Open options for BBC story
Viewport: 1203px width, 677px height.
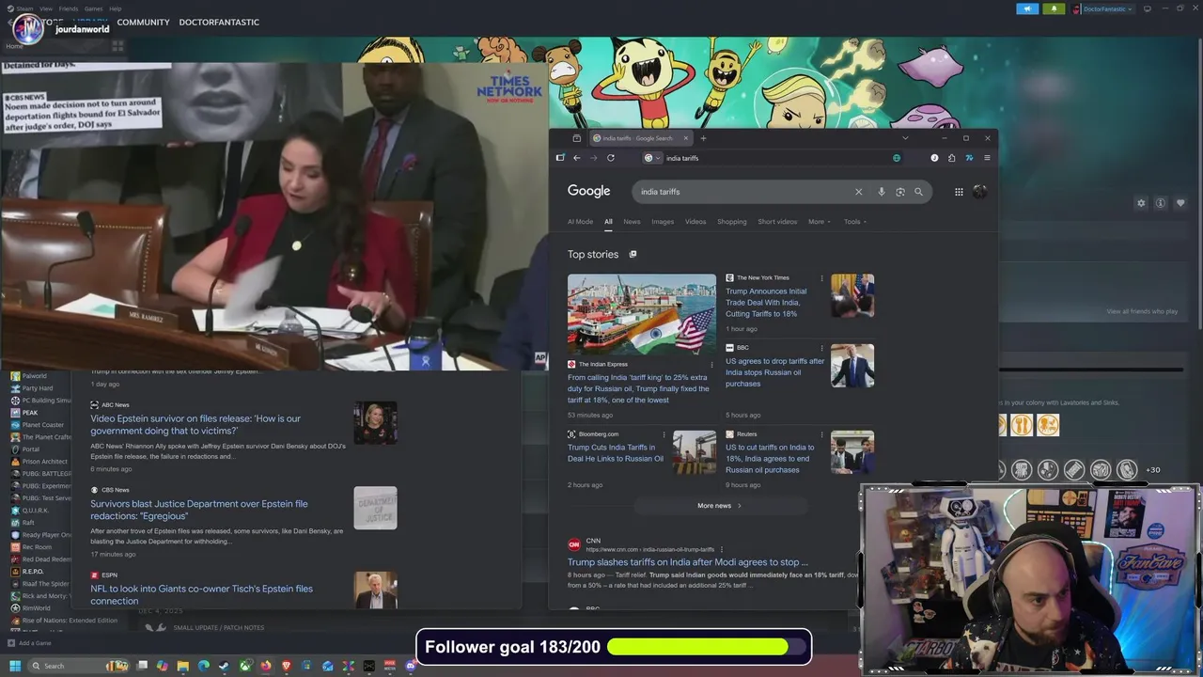tap(821, 348)
